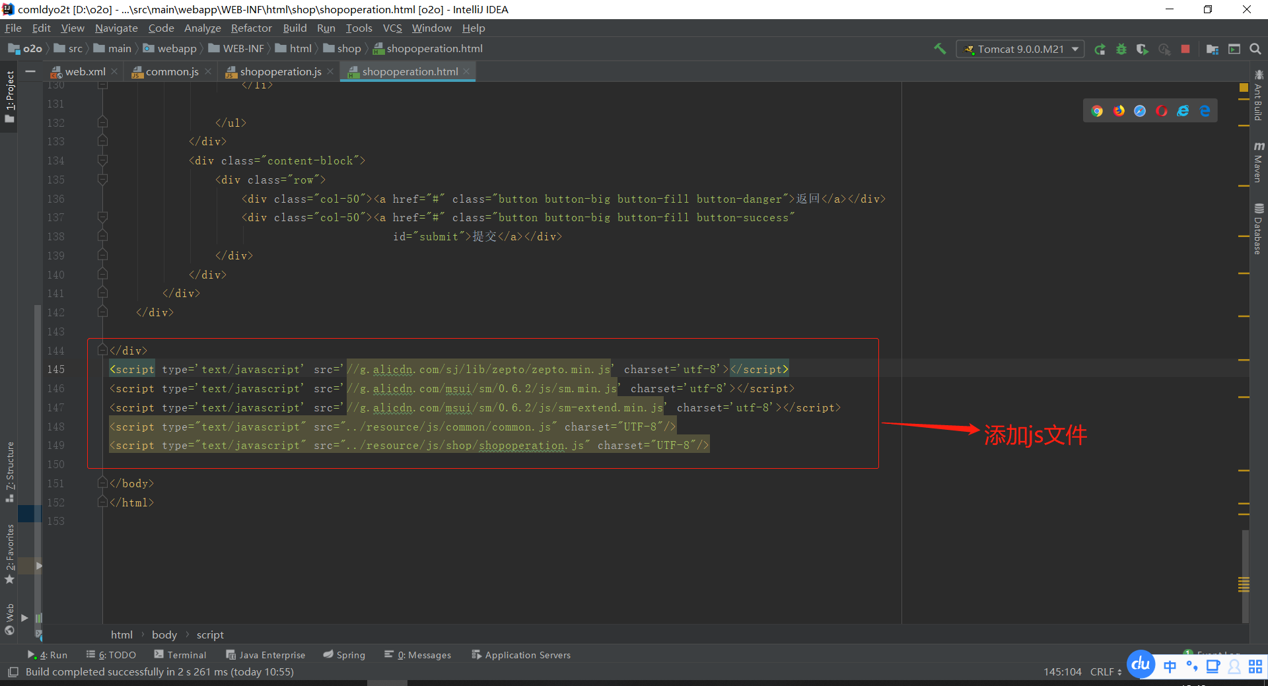Open the IME toolbox grid icon

(1255, 667)
